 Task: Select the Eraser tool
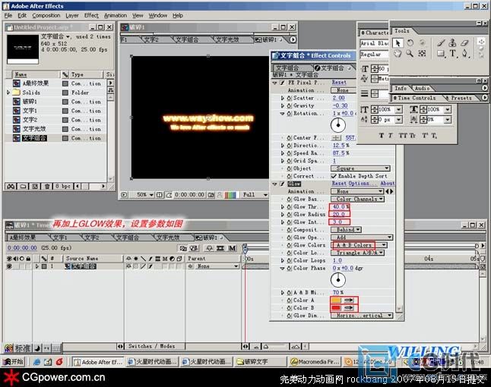[464, 42]
